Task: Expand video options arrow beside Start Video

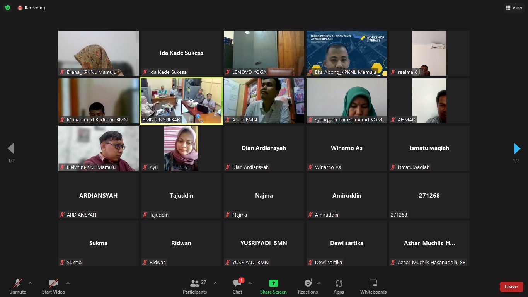Action: (68, 283)
